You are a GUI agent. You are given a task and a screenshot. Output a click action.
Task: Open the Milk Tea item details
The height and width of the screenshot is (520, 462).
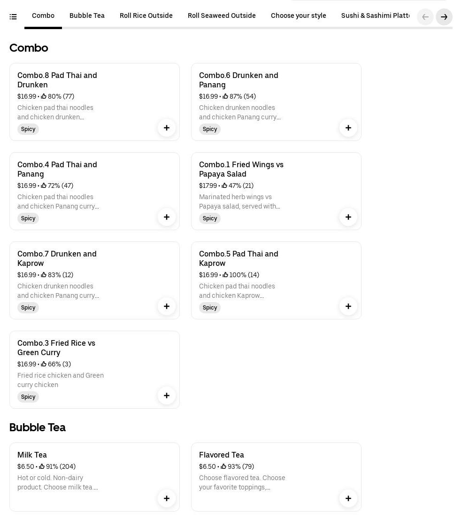[x=32, y=455]
